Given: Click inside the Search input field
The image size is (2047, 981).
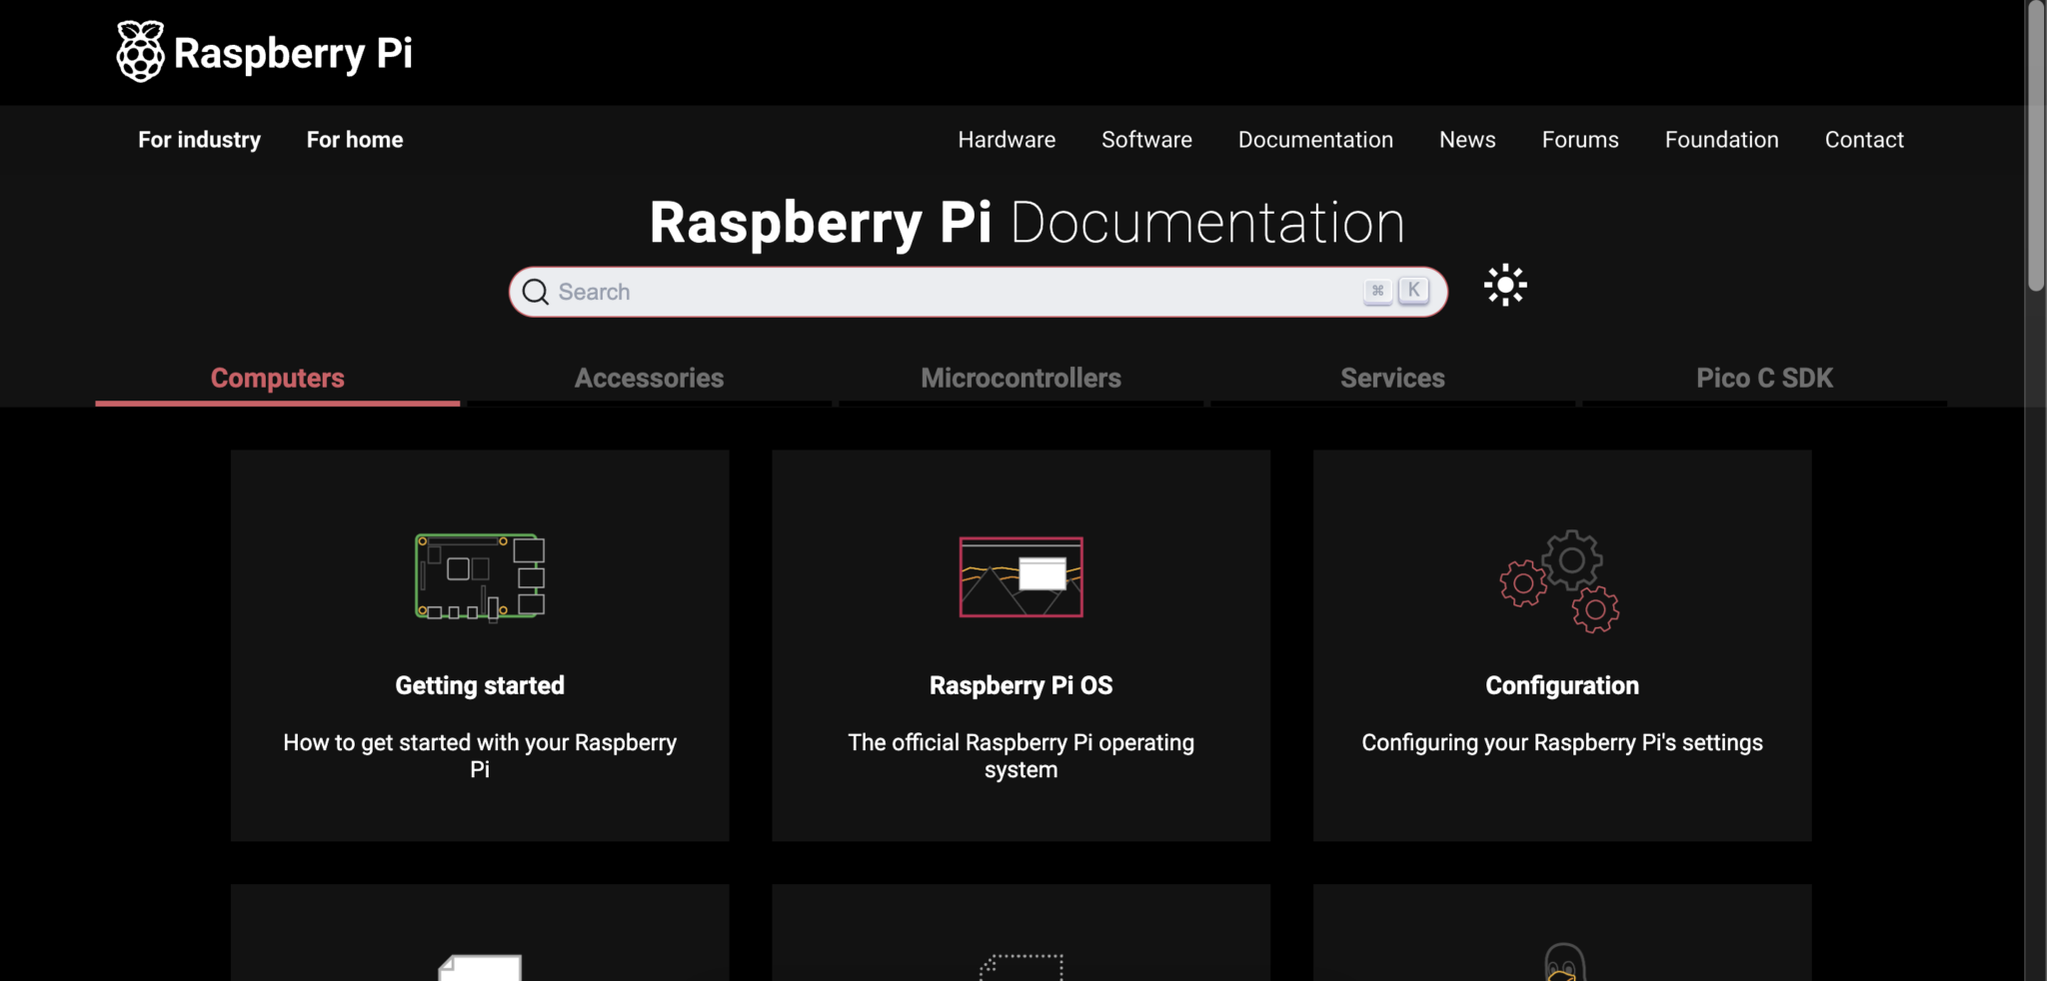Looking at the screenshot, I should pyautogui.click(x=900, y=292).
